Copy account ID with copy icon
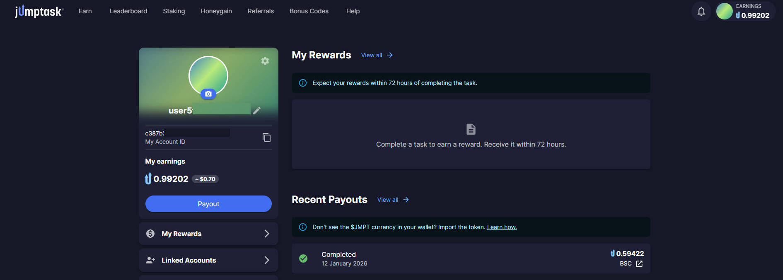 (266, 138)
